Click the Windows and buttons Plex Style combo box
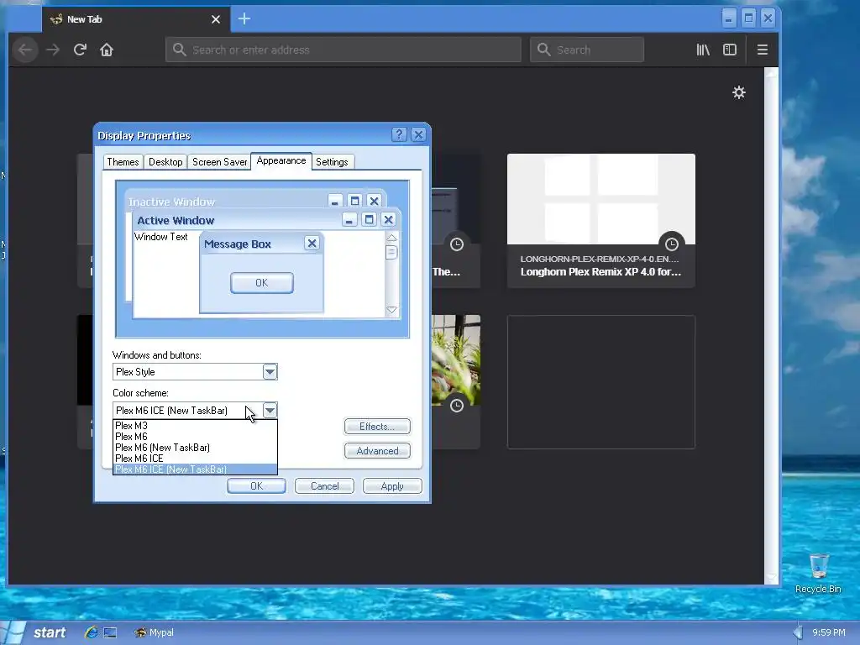 point(195,372)
